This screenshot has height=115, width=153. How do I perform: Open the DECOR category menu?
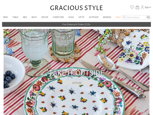coord(45,17)
